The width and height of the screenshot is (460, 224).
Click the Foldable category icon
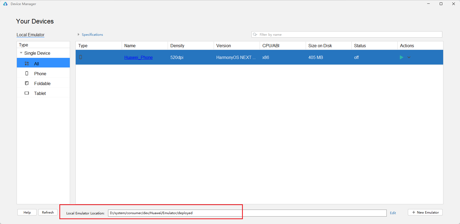[x=27, y=83]
